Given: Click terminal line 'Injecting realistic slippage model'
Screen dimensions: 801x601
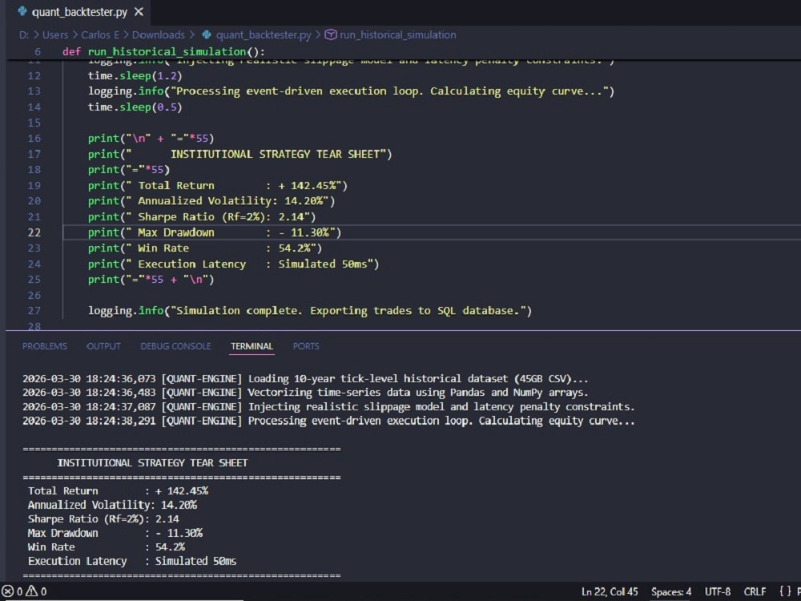Looking at the screenshot, I should (x=328, y=407).
